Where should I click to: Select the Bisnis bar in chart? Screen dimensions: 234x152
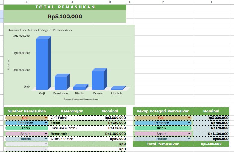[80, 87]
